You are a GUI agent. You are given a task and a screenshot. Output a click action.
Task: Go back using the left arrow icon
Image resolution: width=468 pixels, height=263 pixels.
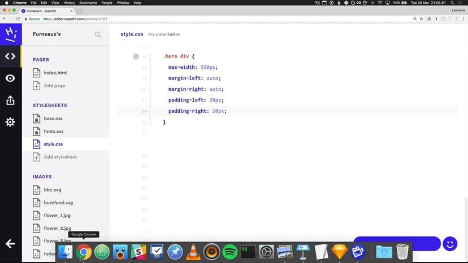coord(10,243)
